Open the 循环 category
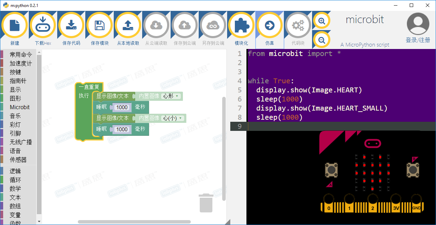 tap(15, 180)
